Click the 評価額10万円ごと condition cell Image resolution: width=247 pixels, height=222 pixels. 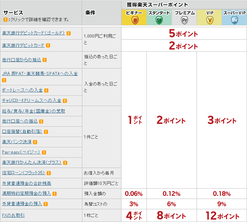click(102, 183)
